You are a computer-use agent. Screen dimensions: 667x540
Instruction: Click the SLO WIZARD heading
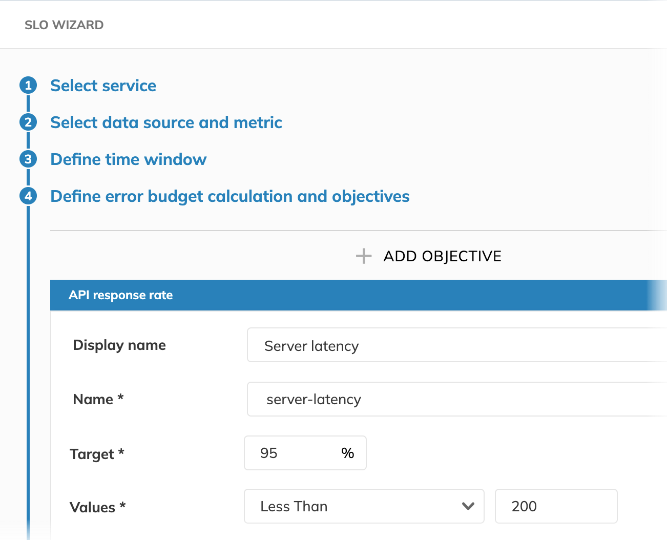tap(64, 25)
